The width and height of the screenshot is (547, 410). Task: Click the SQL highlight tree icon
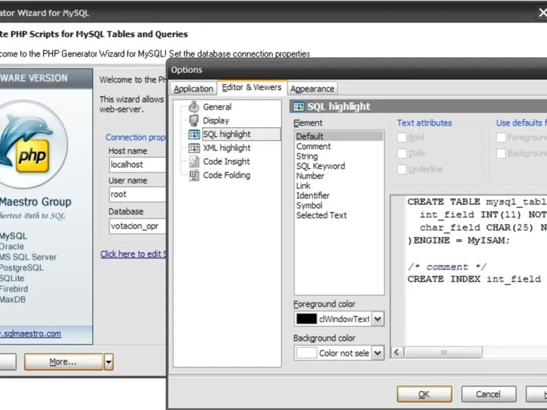point(194,134)
